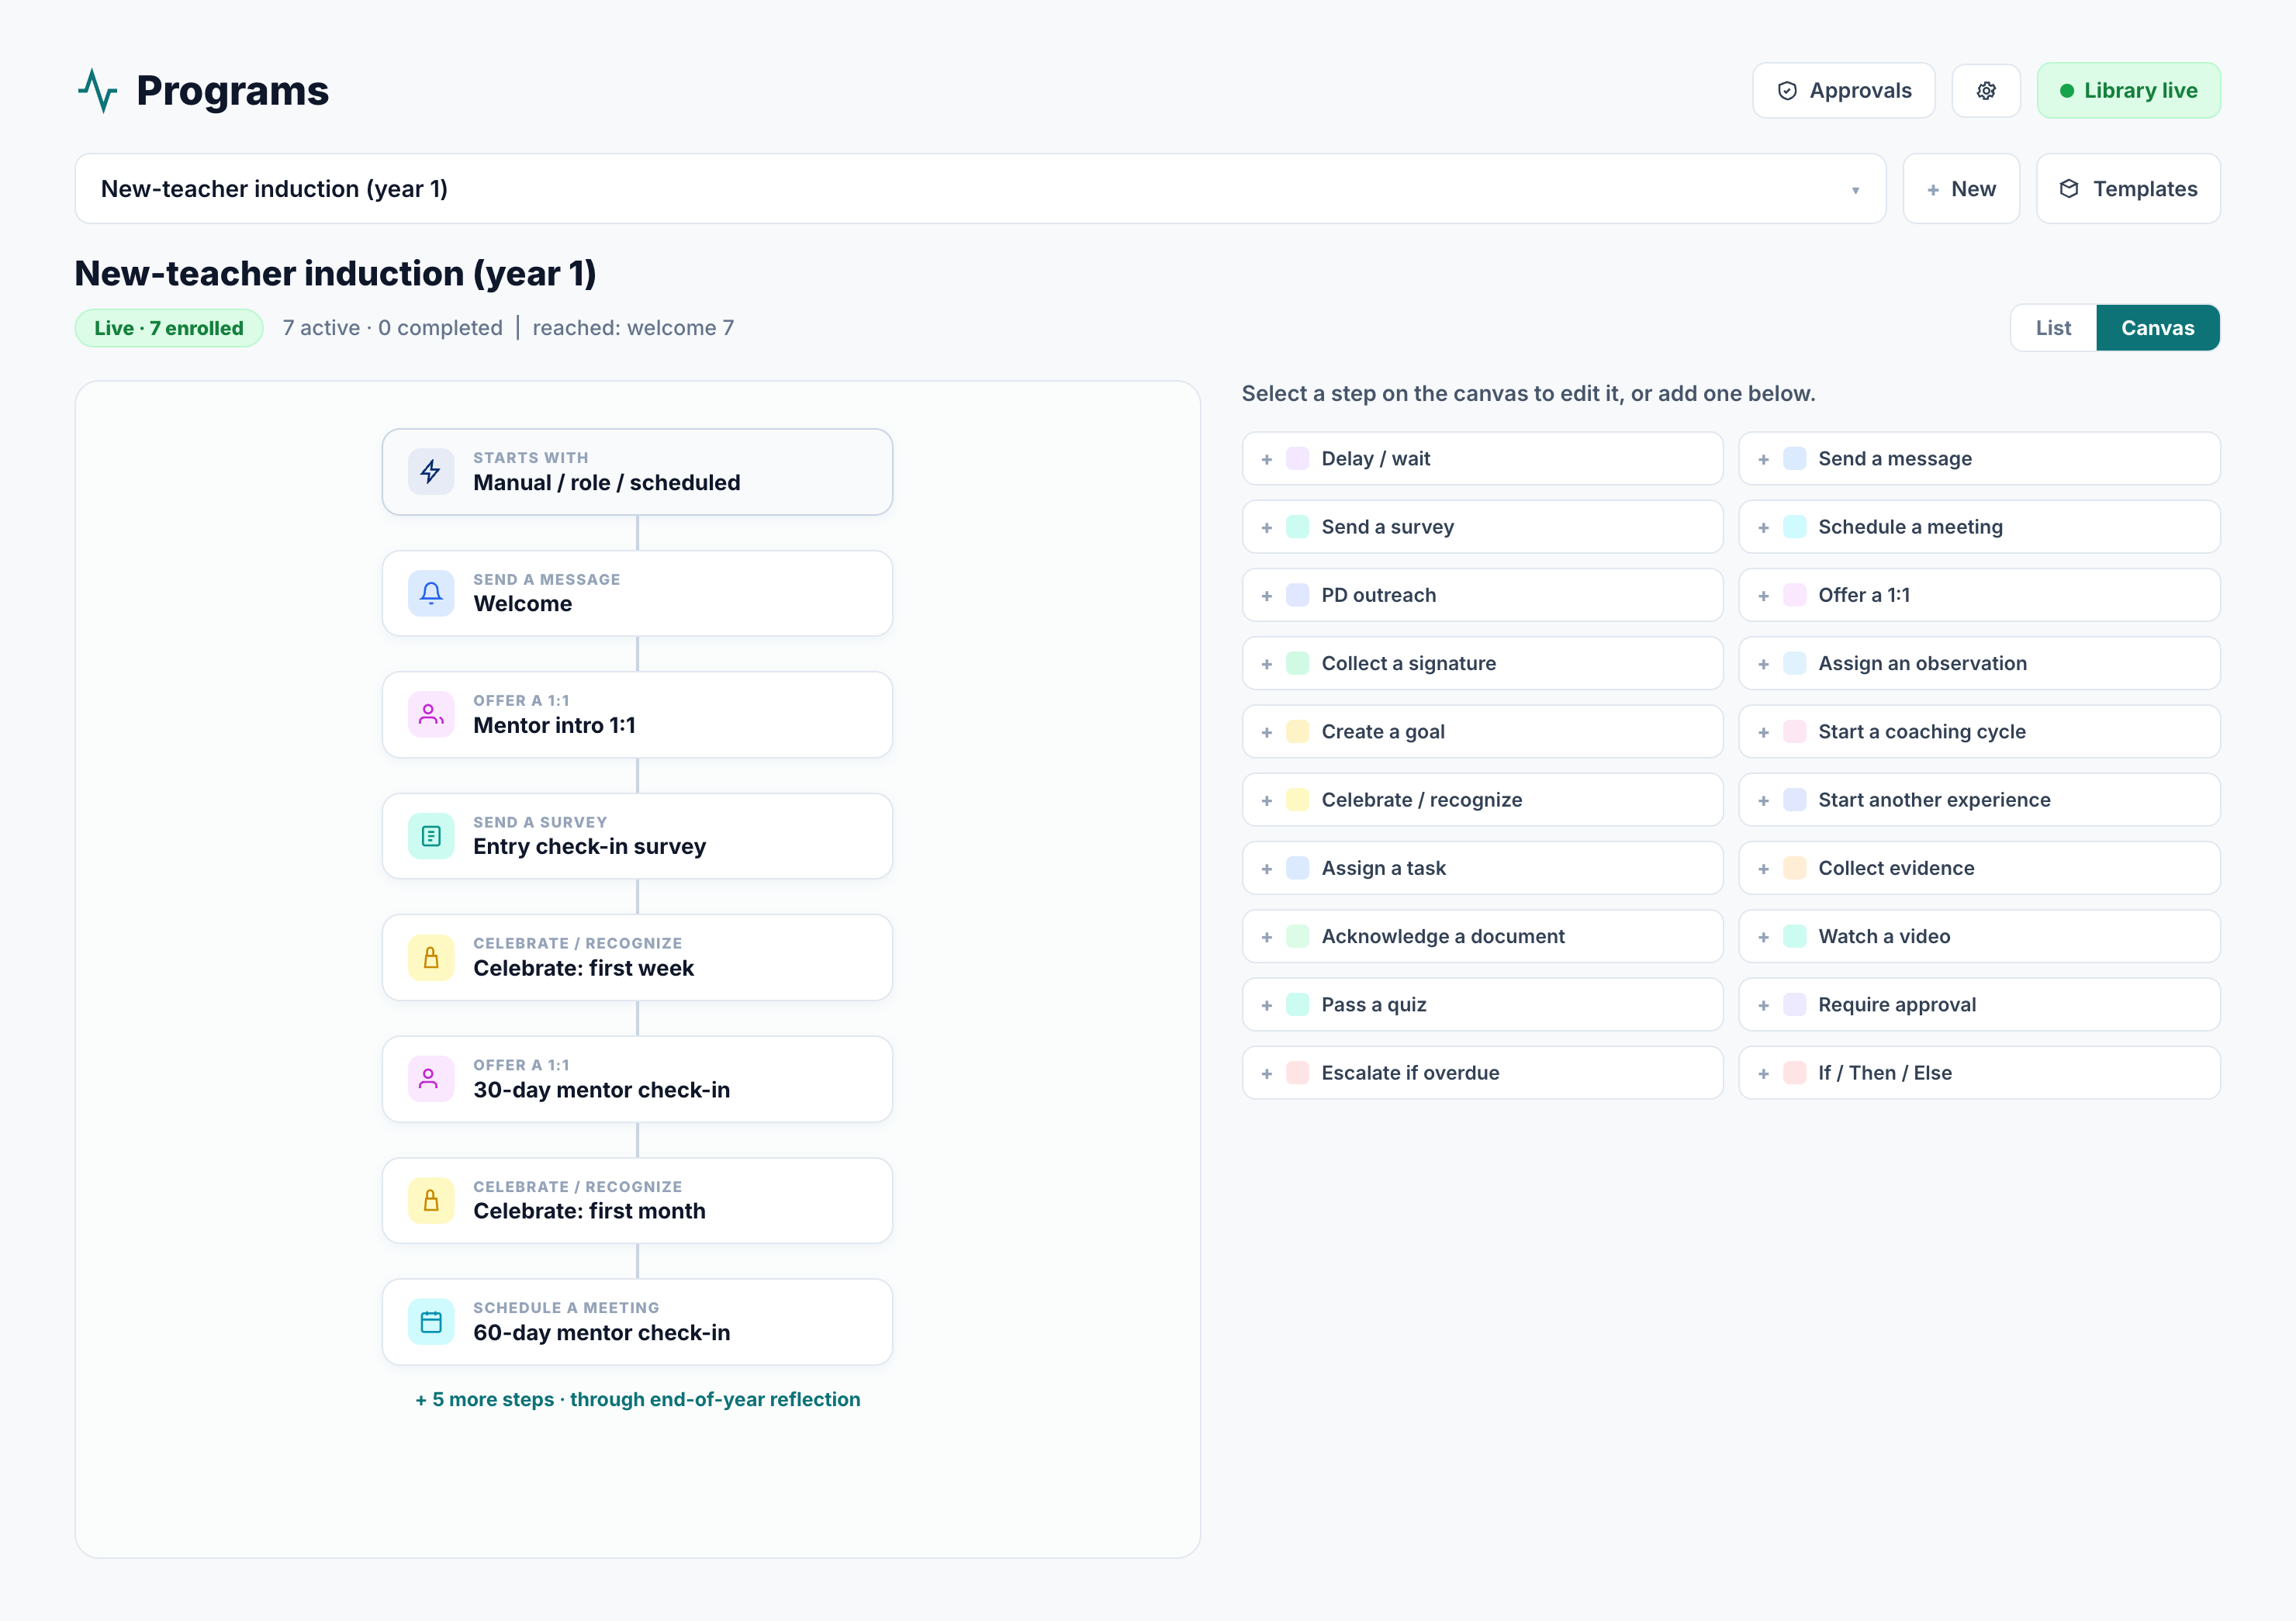Click the calendar icon on 60-day mentor check-in
2296x1621 pixels.
coord(431,1322)
